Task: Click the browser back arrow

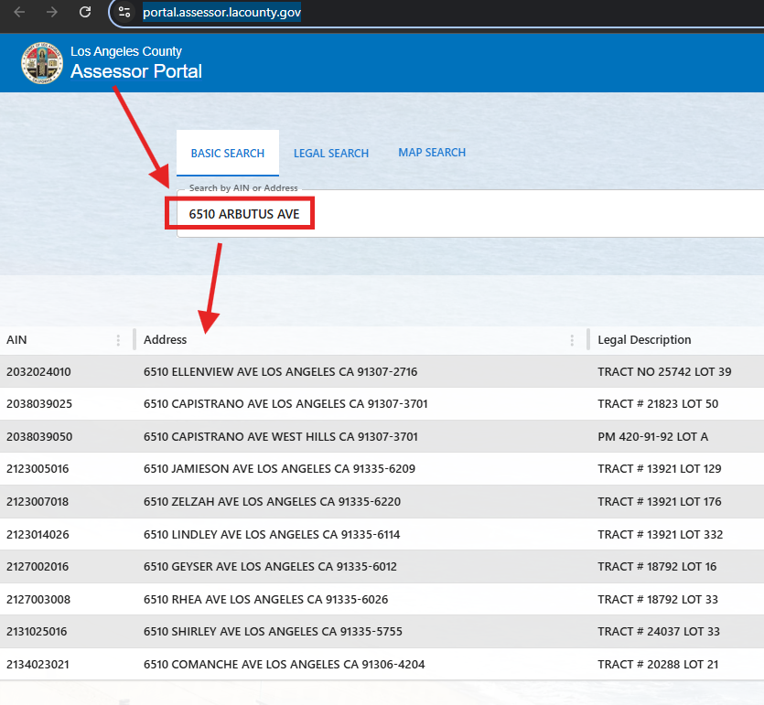Action: click(x=19, y=12)
